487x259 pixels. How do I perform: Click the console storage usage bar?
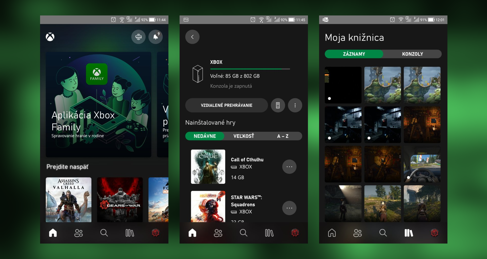[x=250, y=69]
